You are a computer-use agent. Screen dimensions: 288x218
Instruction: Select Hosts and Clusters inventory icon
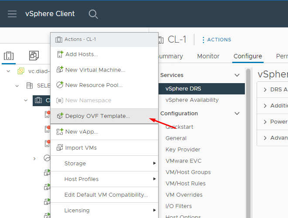click(x=8, y=56)
